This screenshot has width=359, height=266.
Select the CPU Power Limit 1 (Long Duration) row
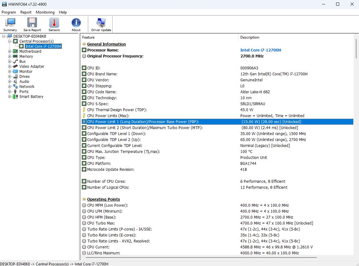217,122
